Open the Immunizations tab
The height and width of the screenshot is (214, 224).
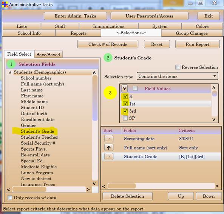tap(108, 26)
